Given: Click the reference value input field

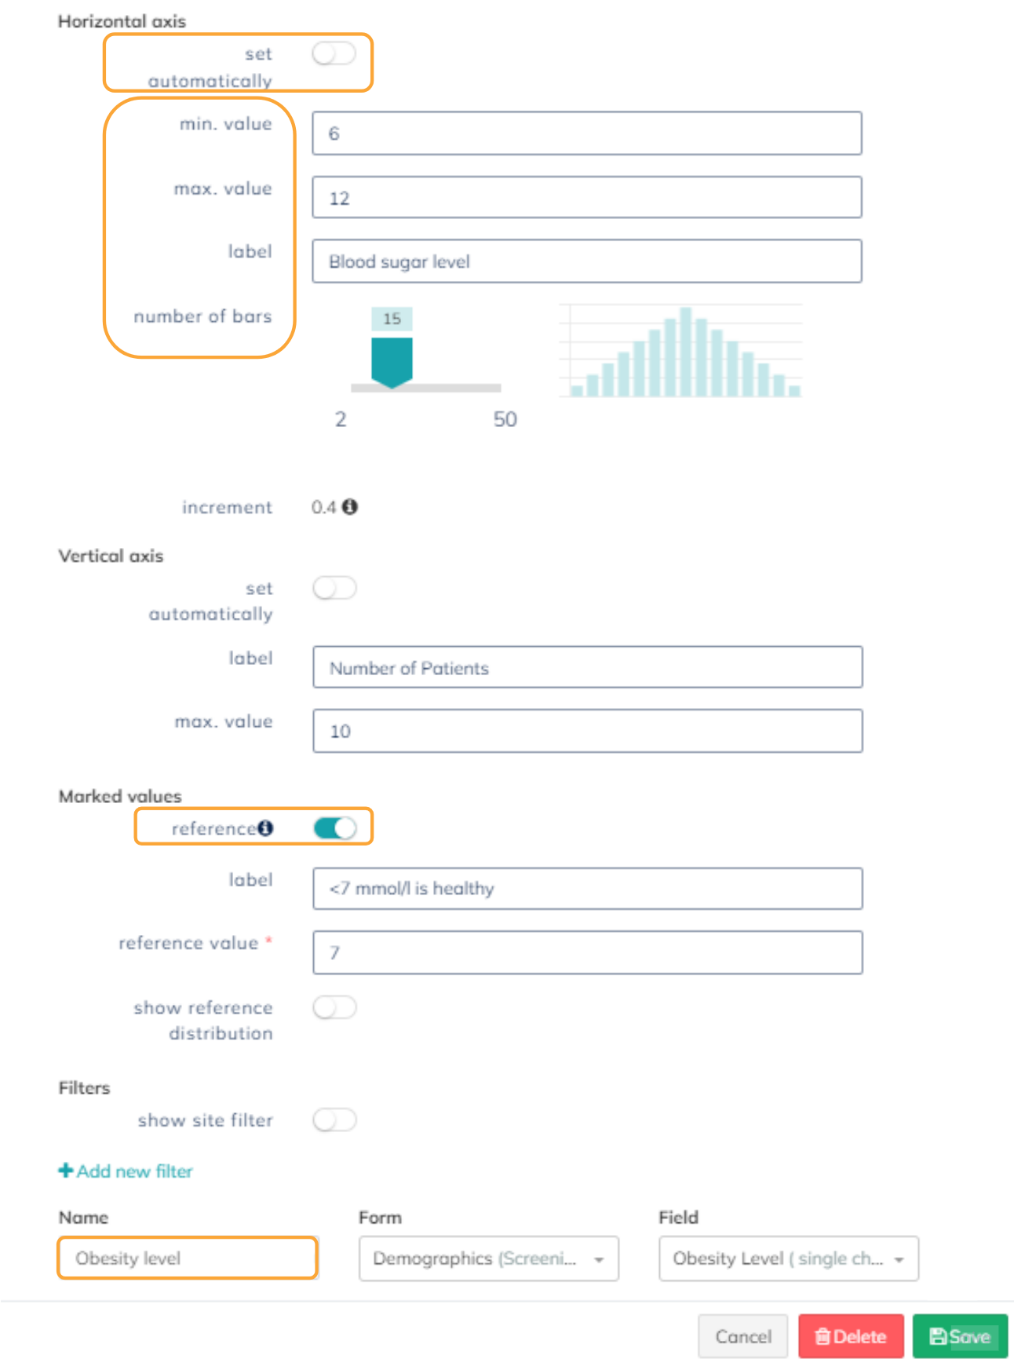Looking at the screenshot, I should (x=586, y=952).
